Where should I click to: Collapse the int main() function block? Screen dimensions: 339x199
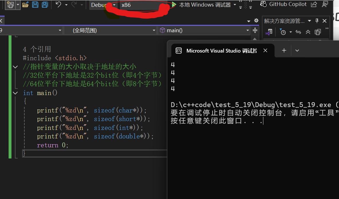(x=15, y=93)
